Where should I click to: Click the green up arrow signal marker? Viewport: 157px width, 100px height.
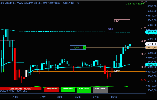click(4, 70)
